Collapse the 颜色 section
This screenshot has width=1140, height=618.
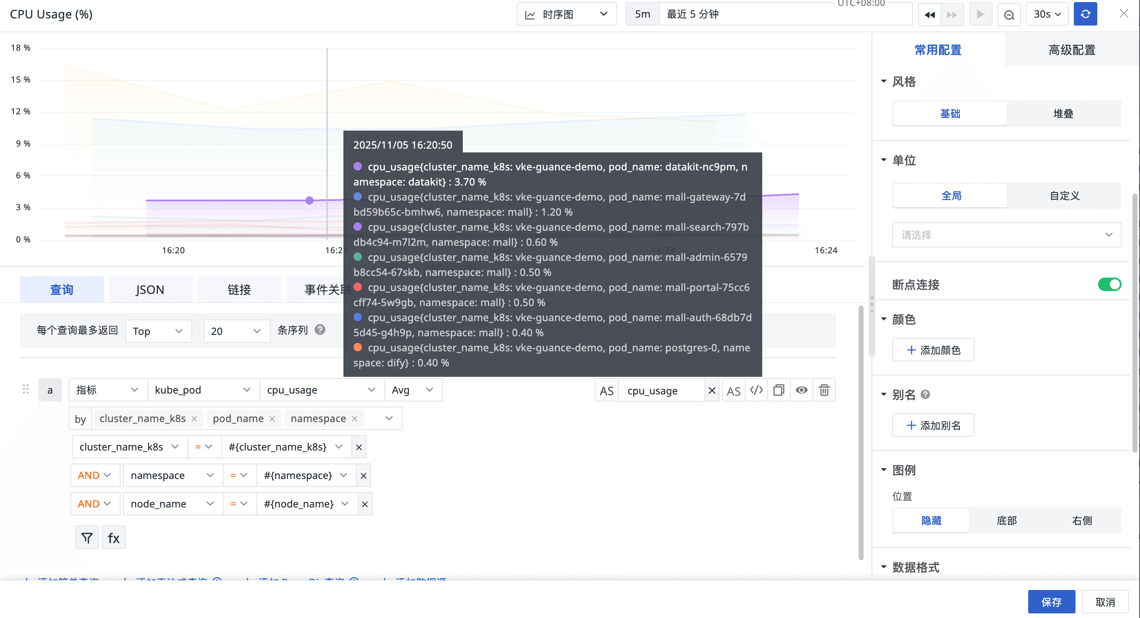click(x=883, y=319)
